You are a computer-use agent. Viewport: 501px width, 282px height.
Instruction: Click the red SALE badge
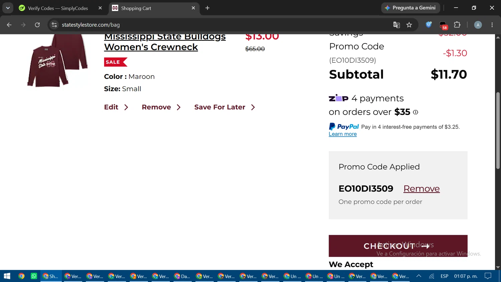(116, 62)
